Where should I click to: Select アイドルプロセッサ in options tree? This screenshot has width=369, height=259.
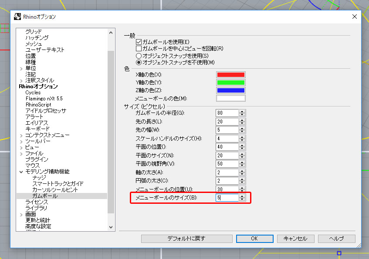46,111
